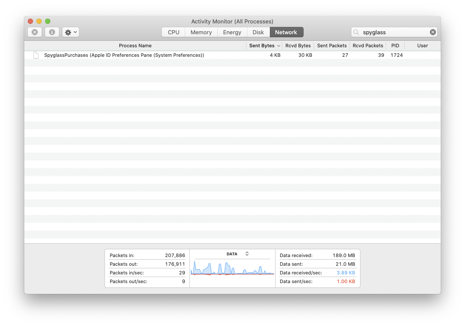Image resolution: width=465 pixels, height=326 pixels.
Task: Click the 30 KB received bytes value
Action: click(x=305, y=55)
